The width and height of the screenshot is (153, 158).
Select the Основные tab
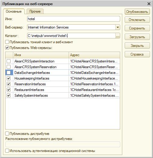tap(14, 11)
